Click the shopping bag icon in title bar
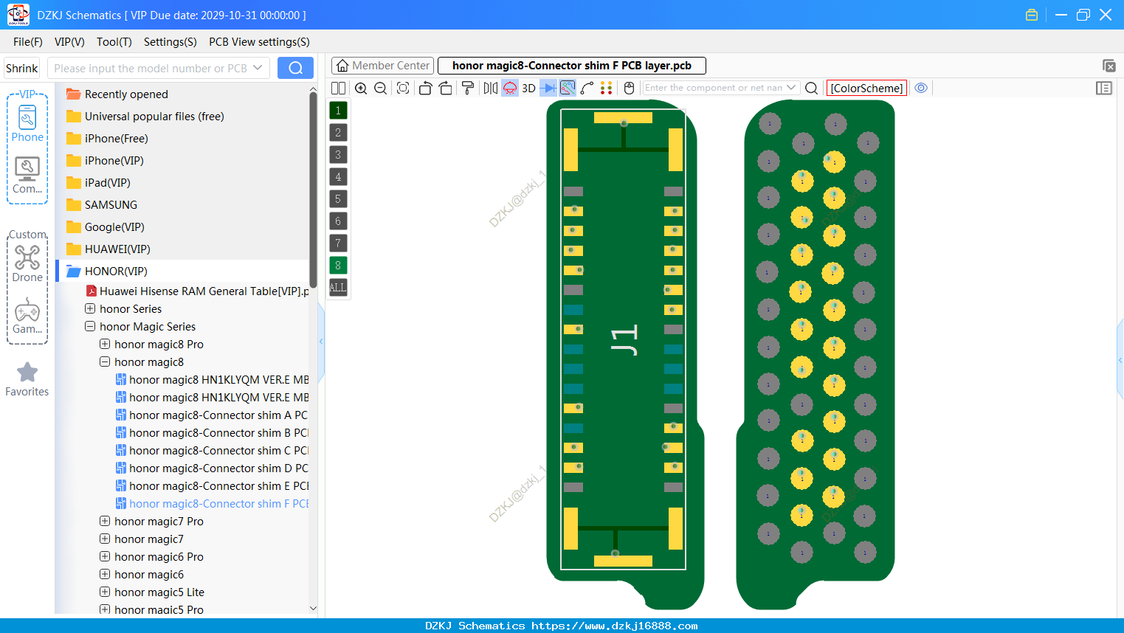The height and width of the screenshot is (633, 1124). 1032,15
